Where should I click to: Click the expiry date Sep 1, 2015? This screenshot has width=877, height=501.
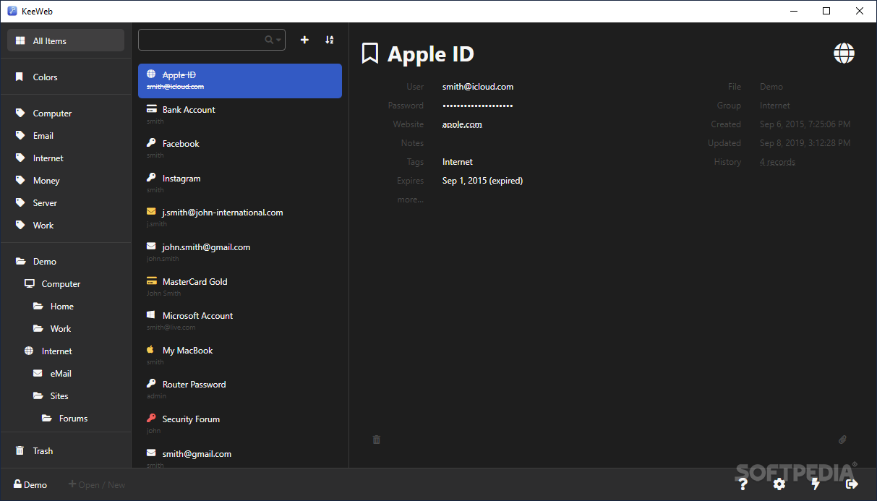point(482,181)
